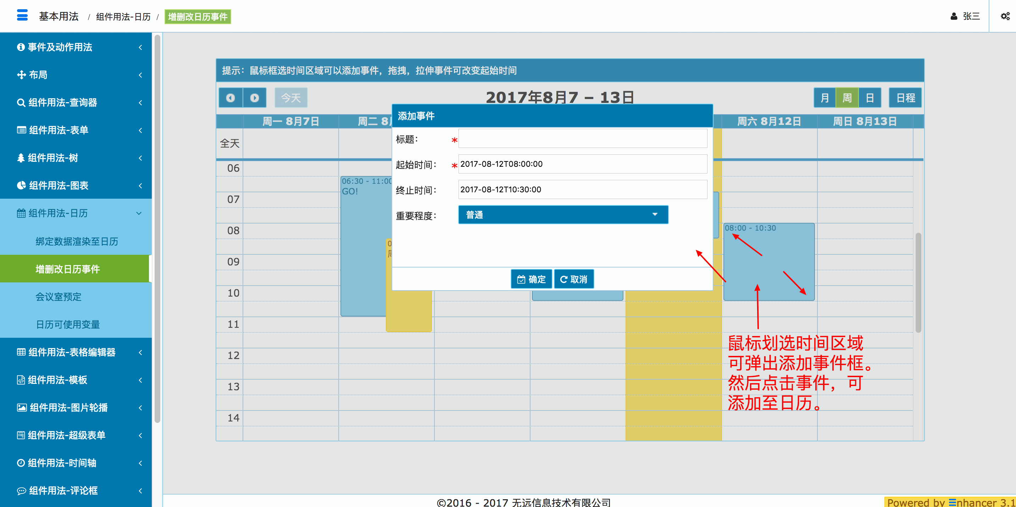Open the 会议室预定 submenu item
The width and height of the screenshot is (1016, 507).
coord(59,297)
